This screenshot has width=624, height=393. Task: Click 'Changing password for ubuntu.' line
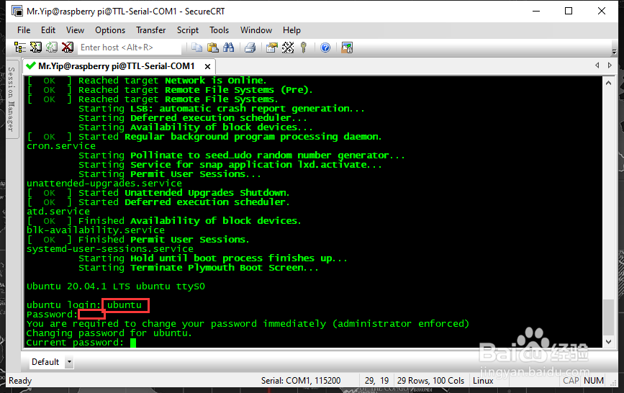coord(109,333)
